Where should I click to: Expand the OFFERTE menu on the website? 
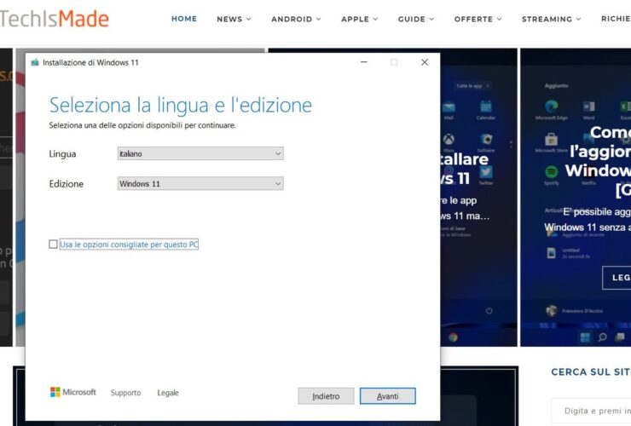pyautogui.click(x=478, y=19)
